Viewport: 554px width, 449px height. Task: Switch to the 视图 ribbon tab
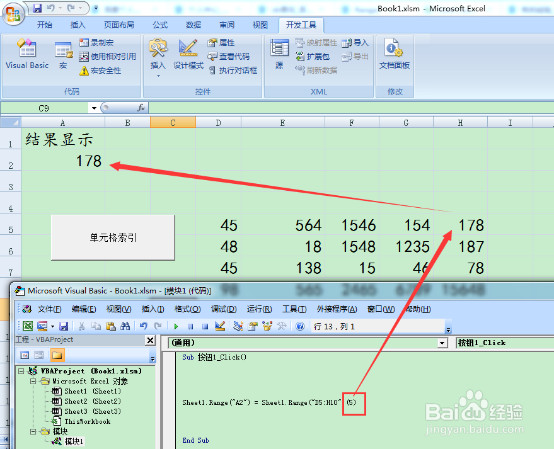tap(260, 25)
